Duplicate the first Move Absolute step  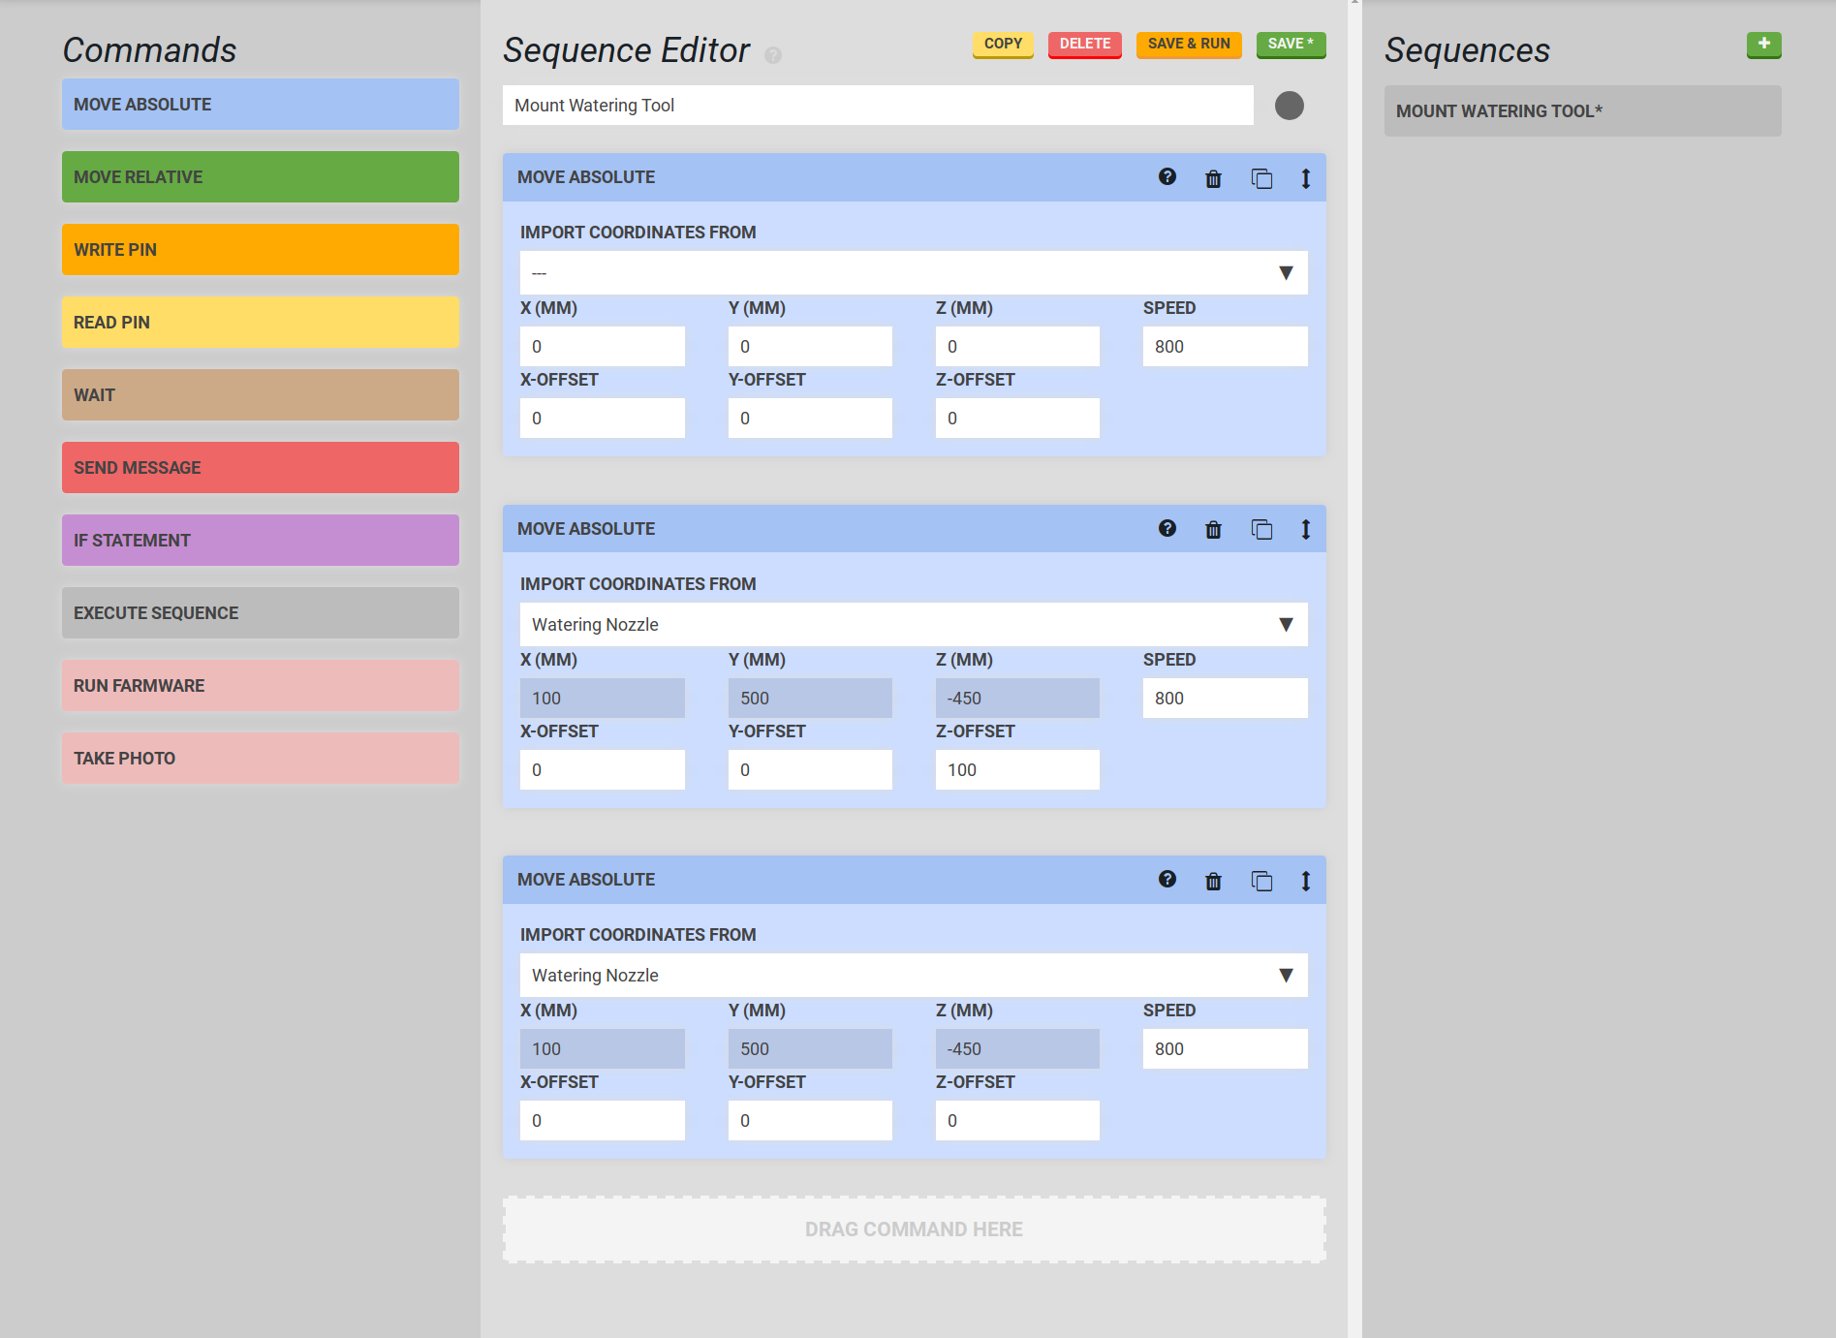pyautogui.click(x=1260, y=178)
